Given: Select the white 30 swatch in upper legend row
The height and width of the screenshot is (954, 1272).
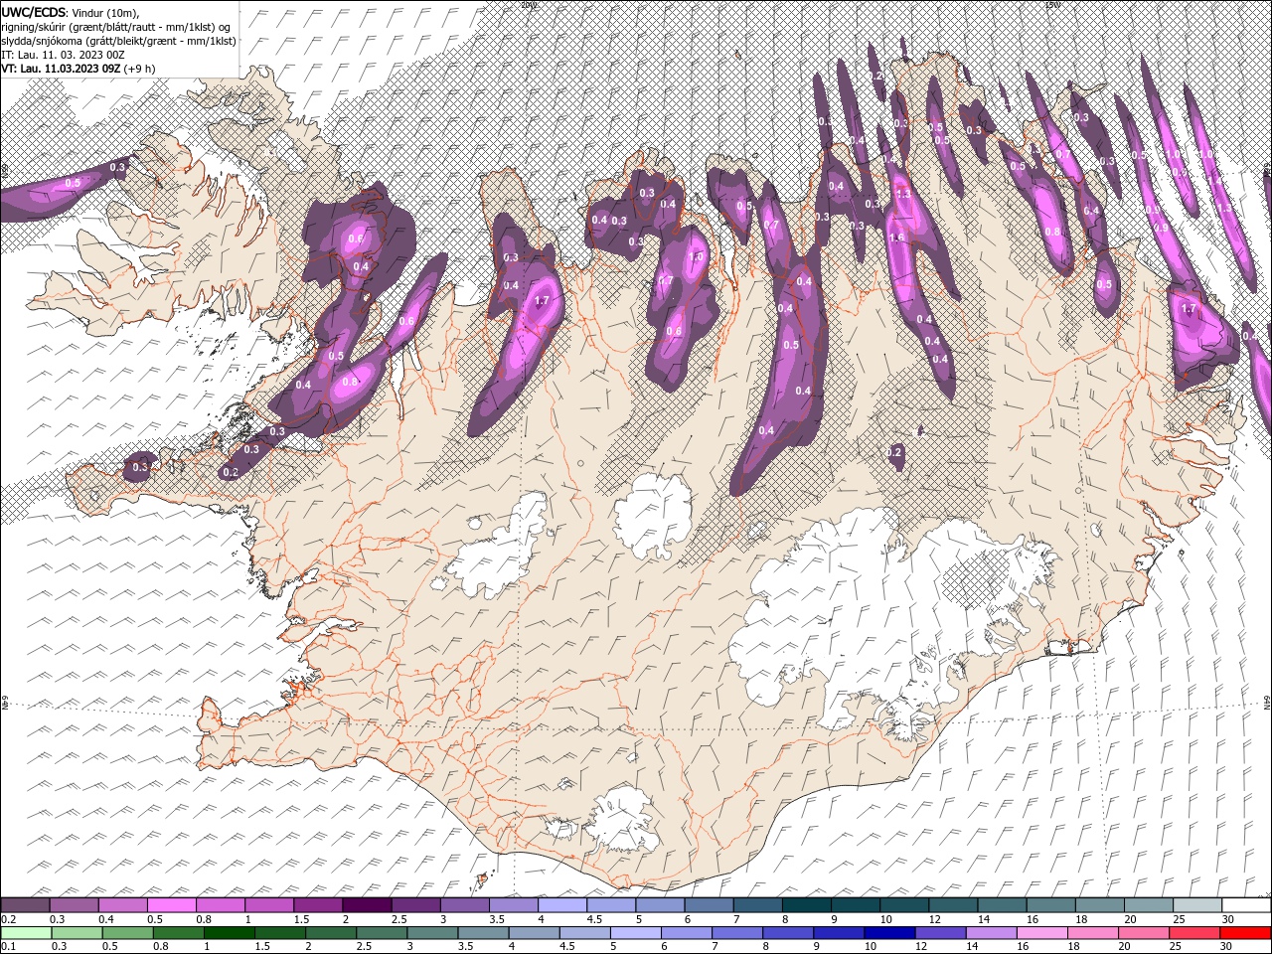Looking at the screenshot, I should coord(1247,904).
